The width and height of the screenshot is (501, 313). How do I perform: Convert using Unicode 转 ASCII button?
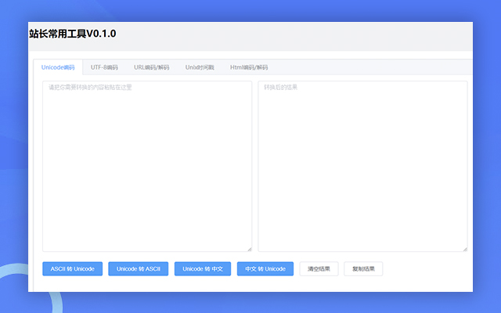[139, 269]
